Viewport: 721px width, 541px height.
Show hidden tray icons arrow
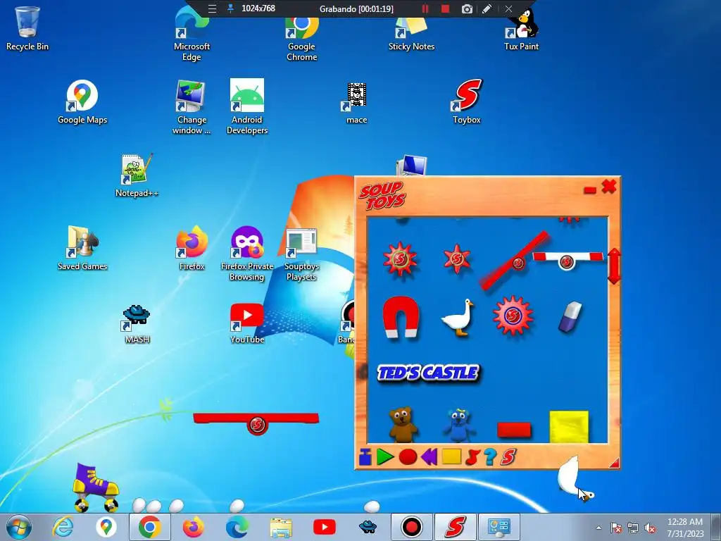point(598,528)
